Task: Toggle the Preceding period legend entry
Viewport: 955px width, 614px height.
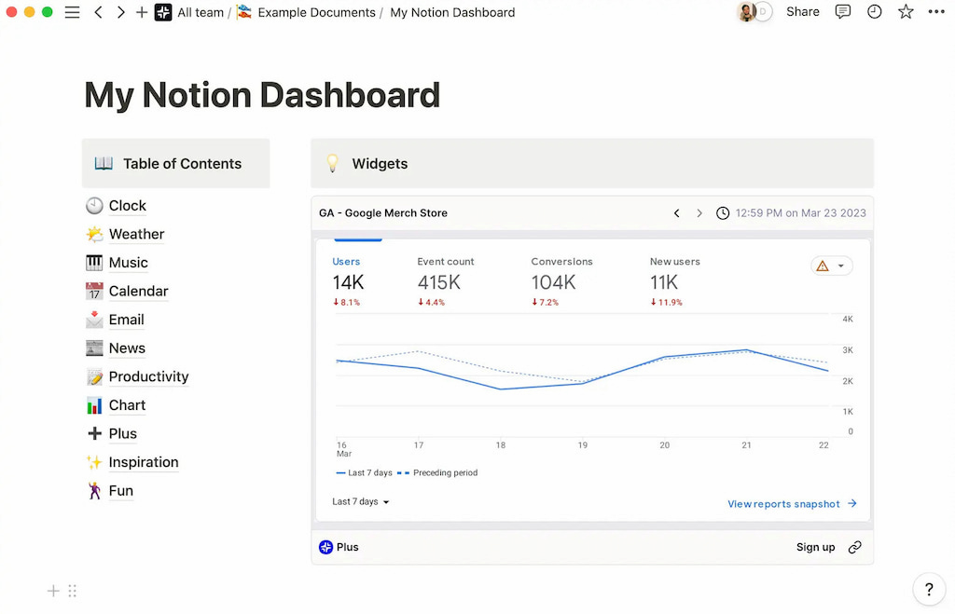Action: tap(445, 472)
